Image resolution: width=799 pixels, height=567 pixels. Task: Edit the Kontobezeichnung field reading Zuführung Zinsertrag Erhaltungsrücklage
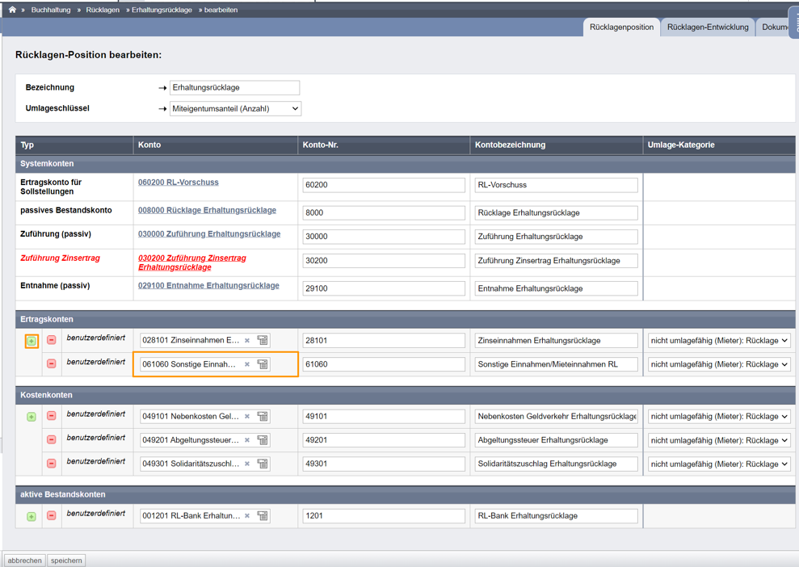point(557,260)
